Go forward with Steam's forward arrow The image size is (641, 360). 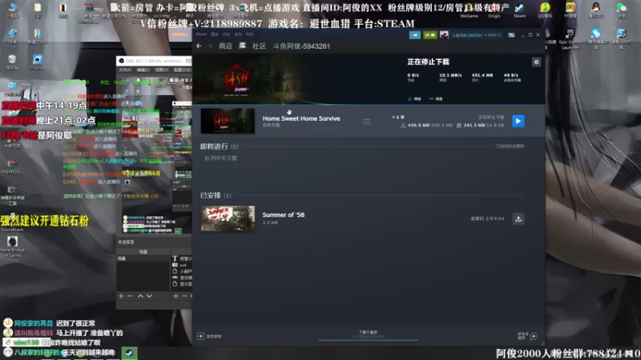[x=210, y=46]
